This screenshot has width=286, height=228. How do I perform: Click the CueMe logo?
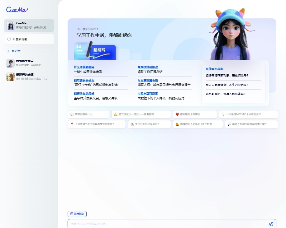click(x=17, y=10)
